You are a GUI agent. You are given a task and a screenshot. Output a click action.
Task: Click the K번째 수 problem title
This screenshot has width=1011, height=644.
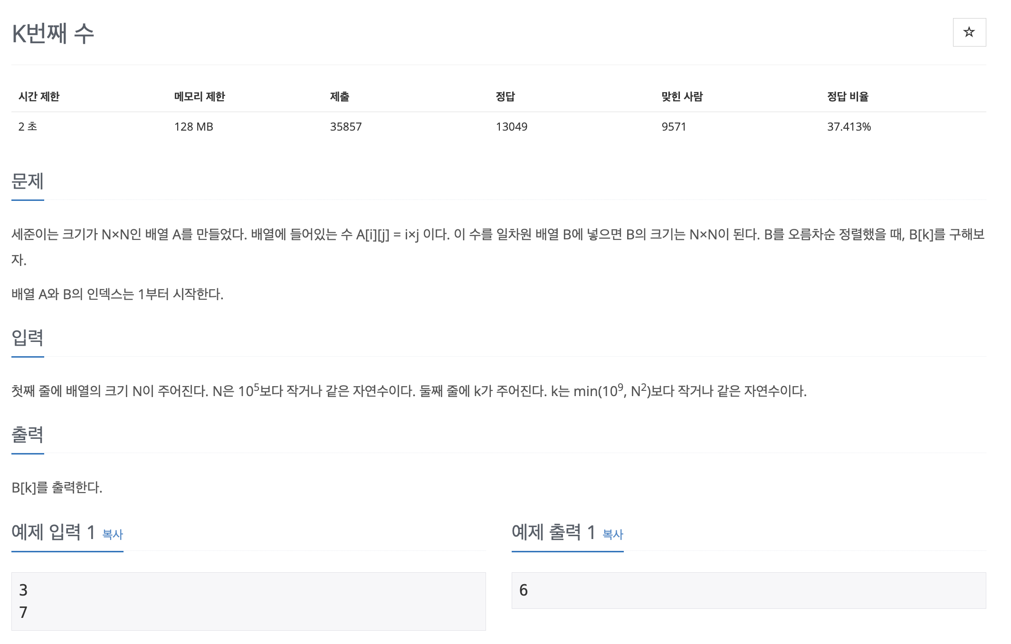(53, 34)
